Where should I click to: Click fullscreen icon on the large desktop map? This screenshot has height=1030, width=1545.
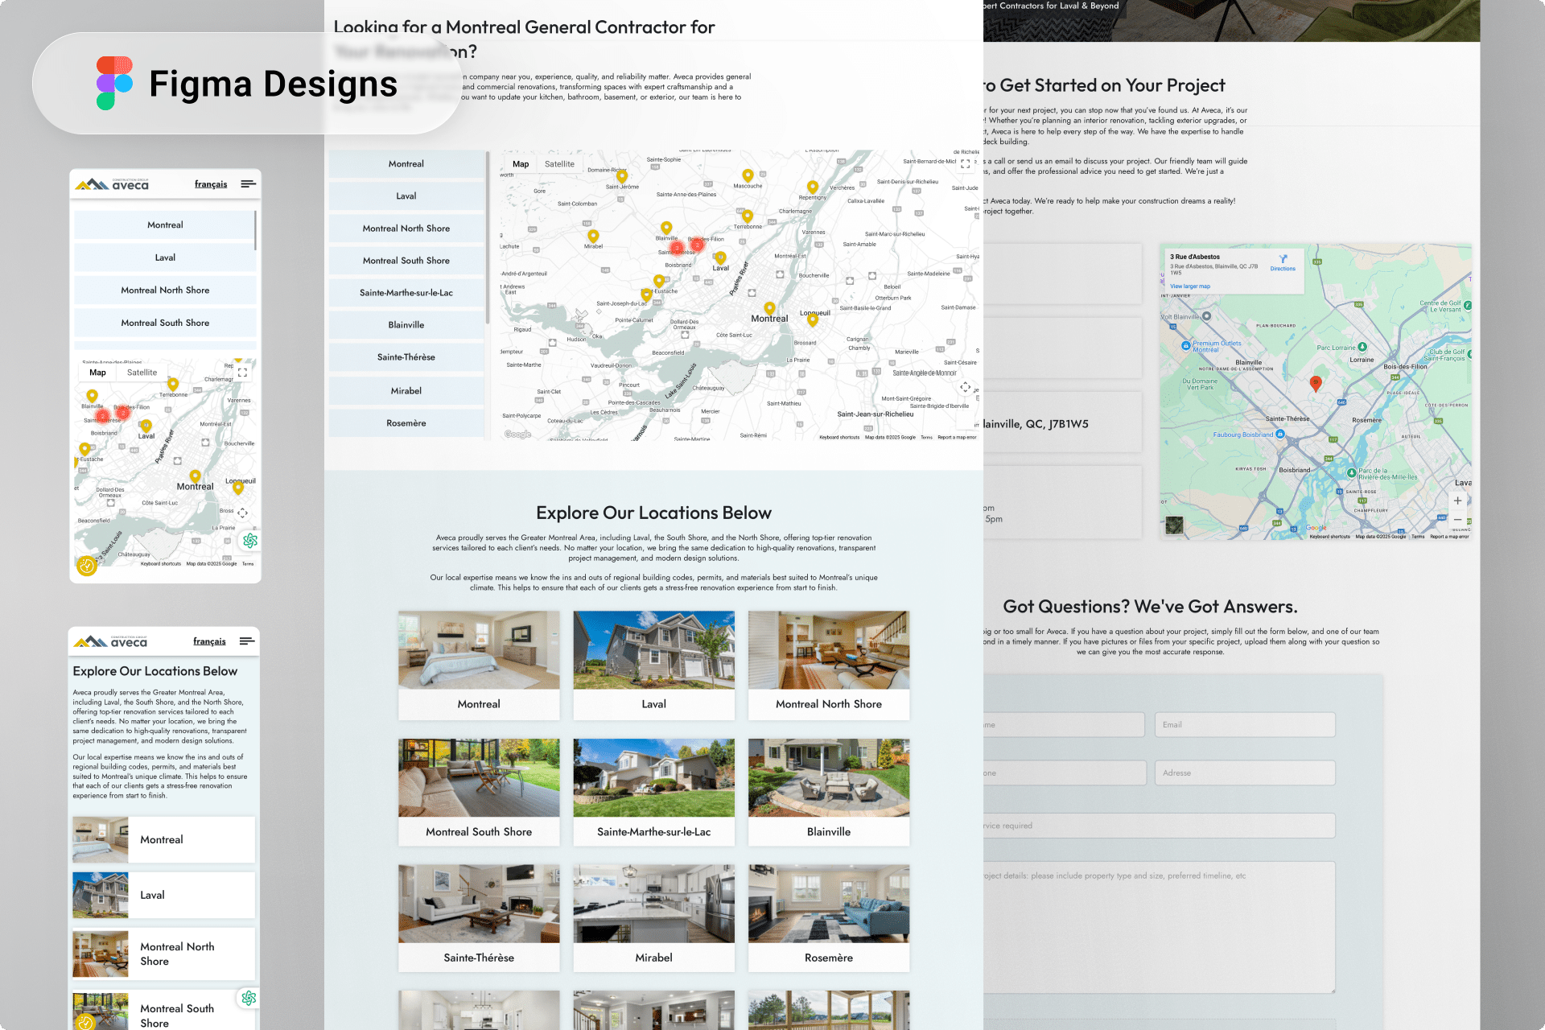(965, 163)
